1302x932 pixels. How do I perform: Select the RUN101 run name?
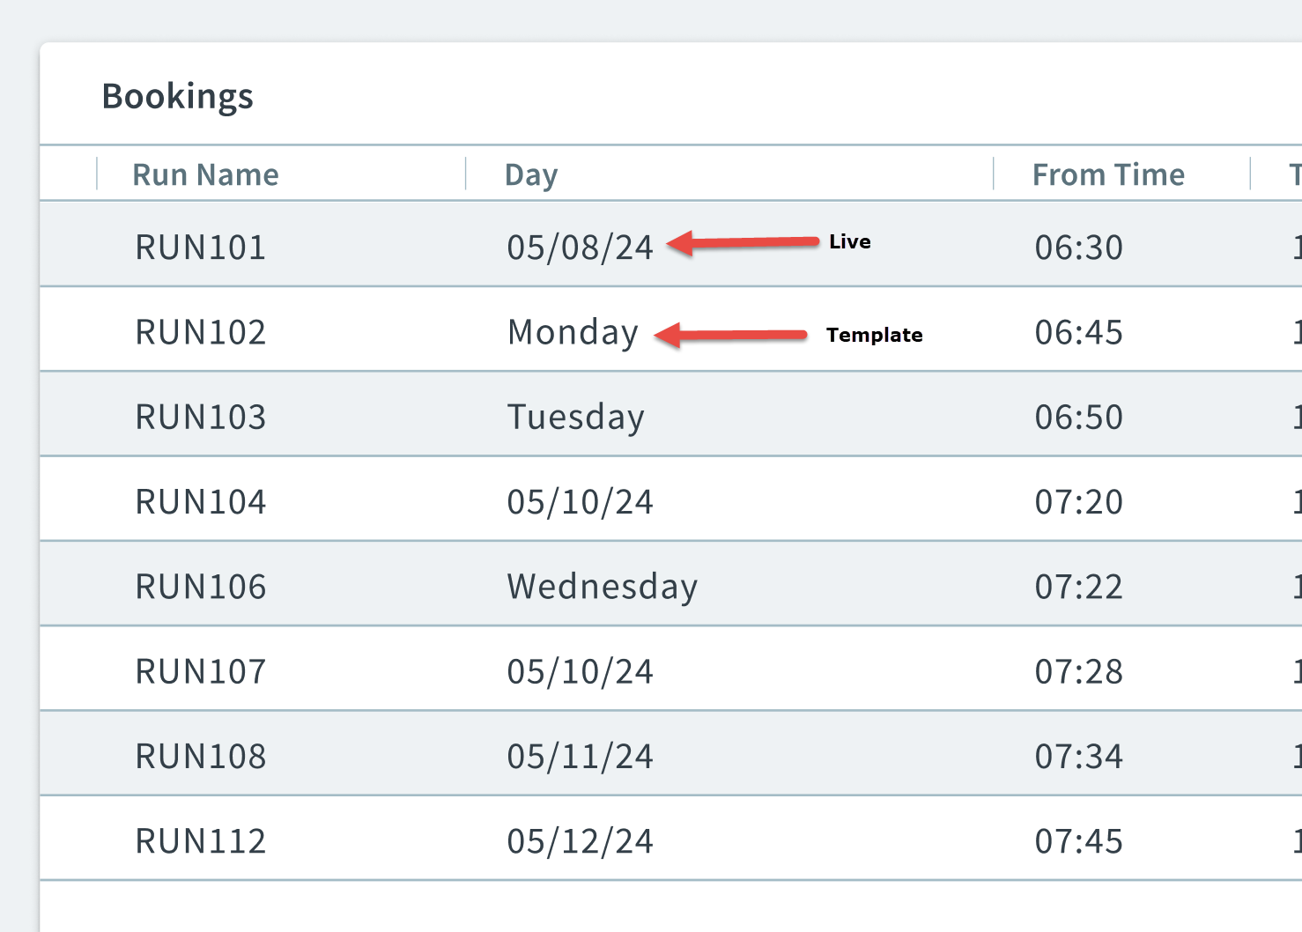pos(200,247)
